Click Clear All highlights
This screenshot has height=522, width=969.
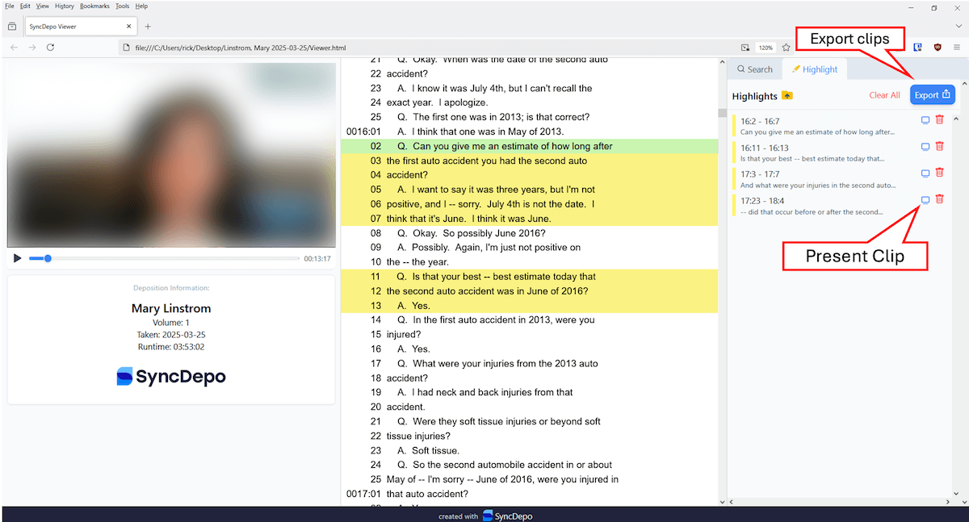[884, 95]
